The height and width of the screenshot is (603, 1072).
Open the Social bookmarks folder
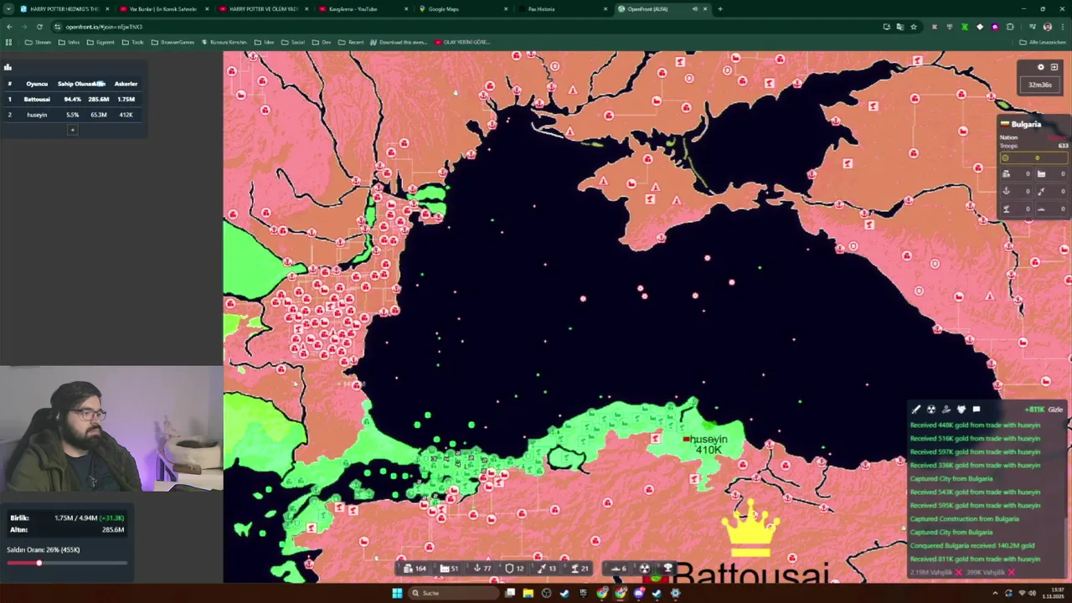(x=293, y=42)
